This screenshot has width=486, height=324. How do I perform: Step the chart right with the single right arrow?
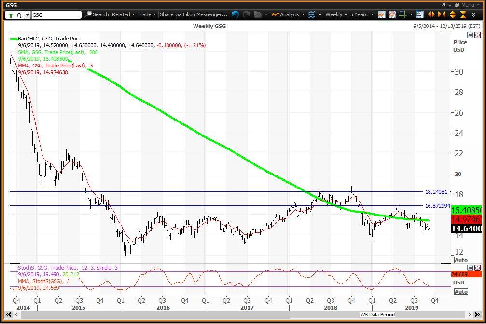coord(469,314)
